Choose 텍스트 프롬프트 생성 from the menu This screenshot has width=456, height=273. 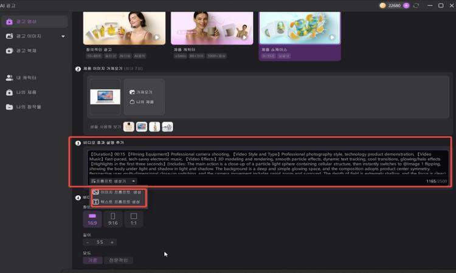pos(117,201)
